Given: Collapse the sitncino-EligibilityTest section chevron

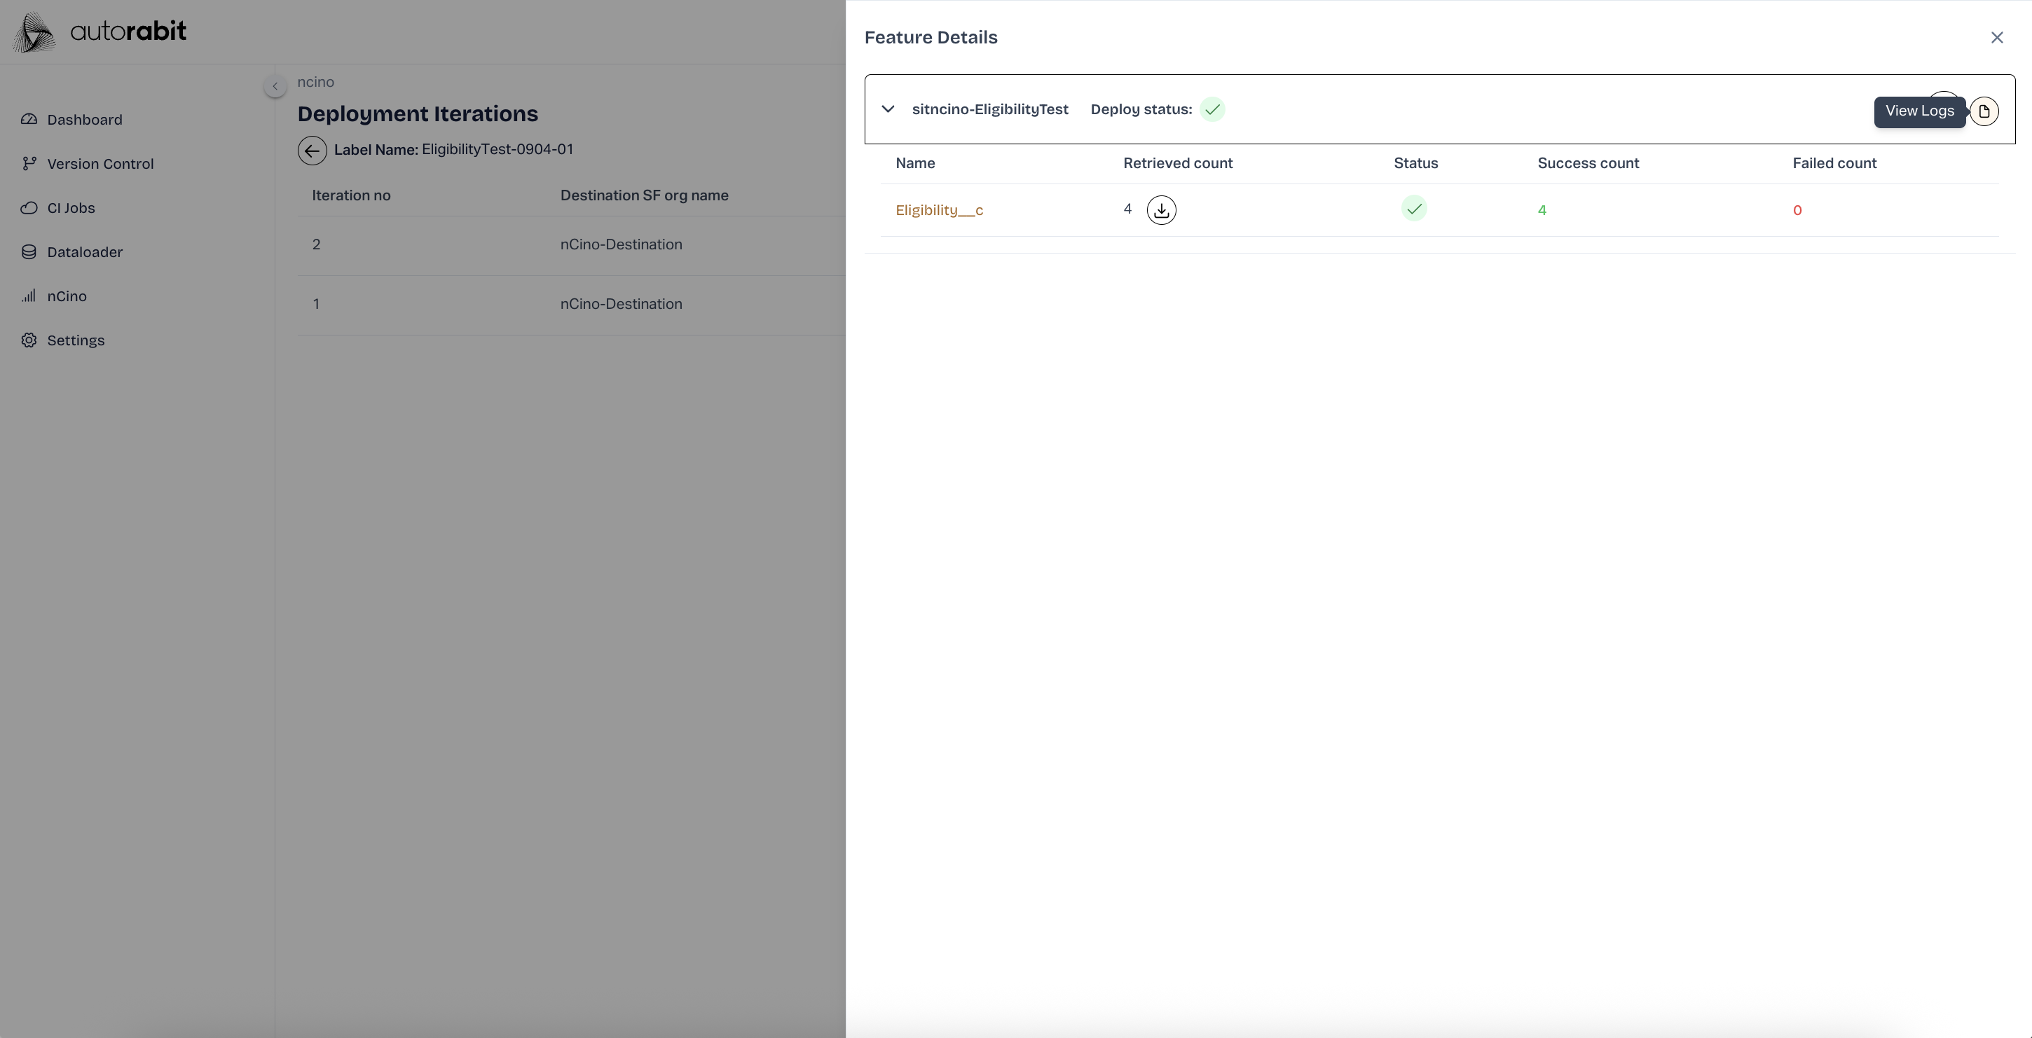Looking at the screenshot, I should point(887,110).
